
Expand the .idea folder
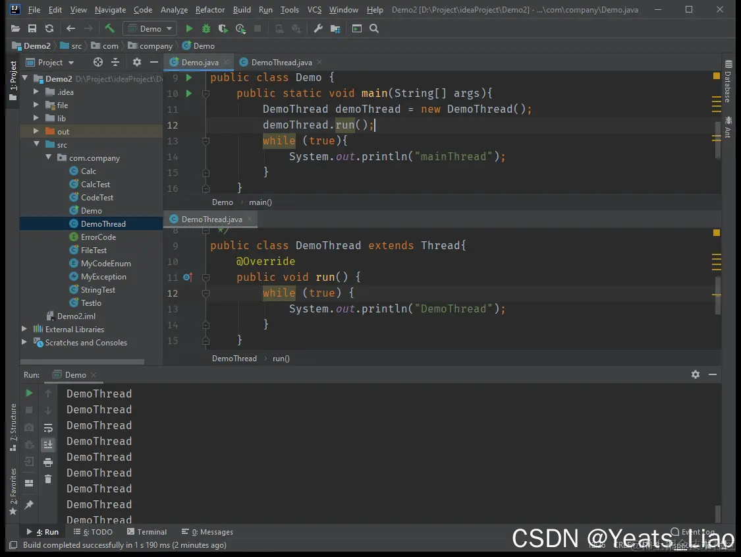coord(36,92)
